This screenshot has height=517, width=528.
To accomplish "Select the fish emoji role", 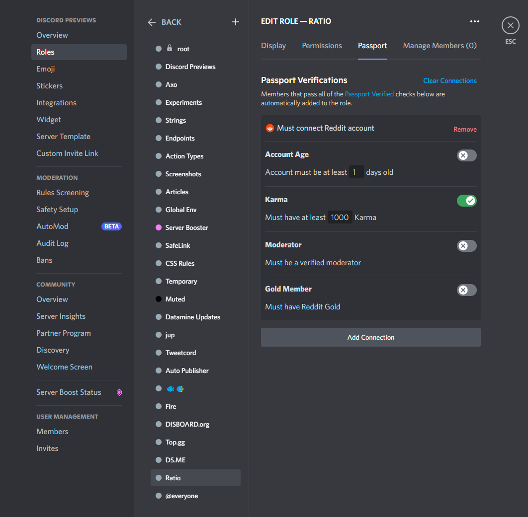I will coord(195,388).
